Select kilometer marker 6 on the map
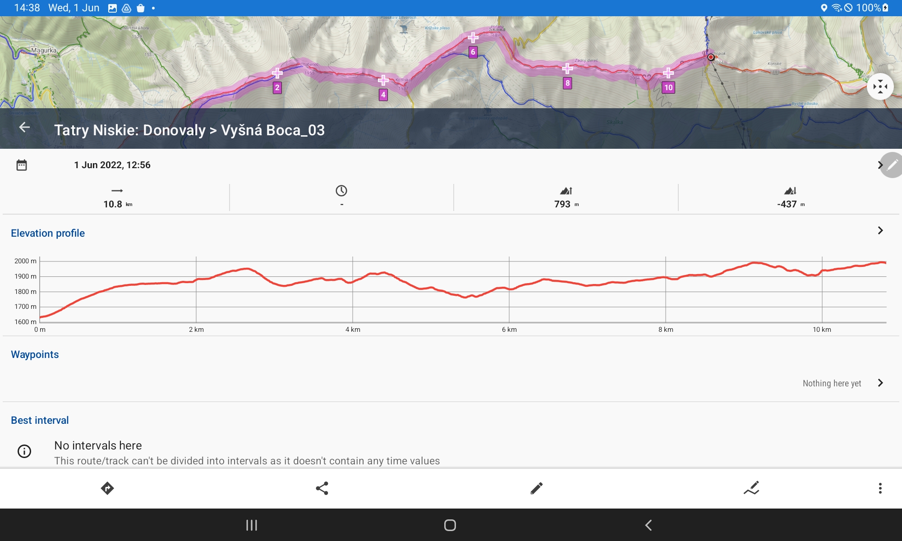The height and width of the screenshot is (541, 902). coord(473,52)
